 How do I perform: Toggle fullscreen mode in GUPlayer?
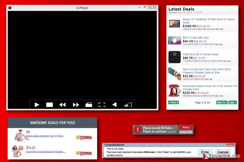(x=102, y=105)
